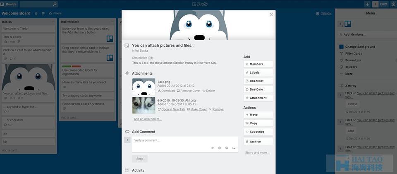Star the Welcome Board
397x174 pixels.
36,13
